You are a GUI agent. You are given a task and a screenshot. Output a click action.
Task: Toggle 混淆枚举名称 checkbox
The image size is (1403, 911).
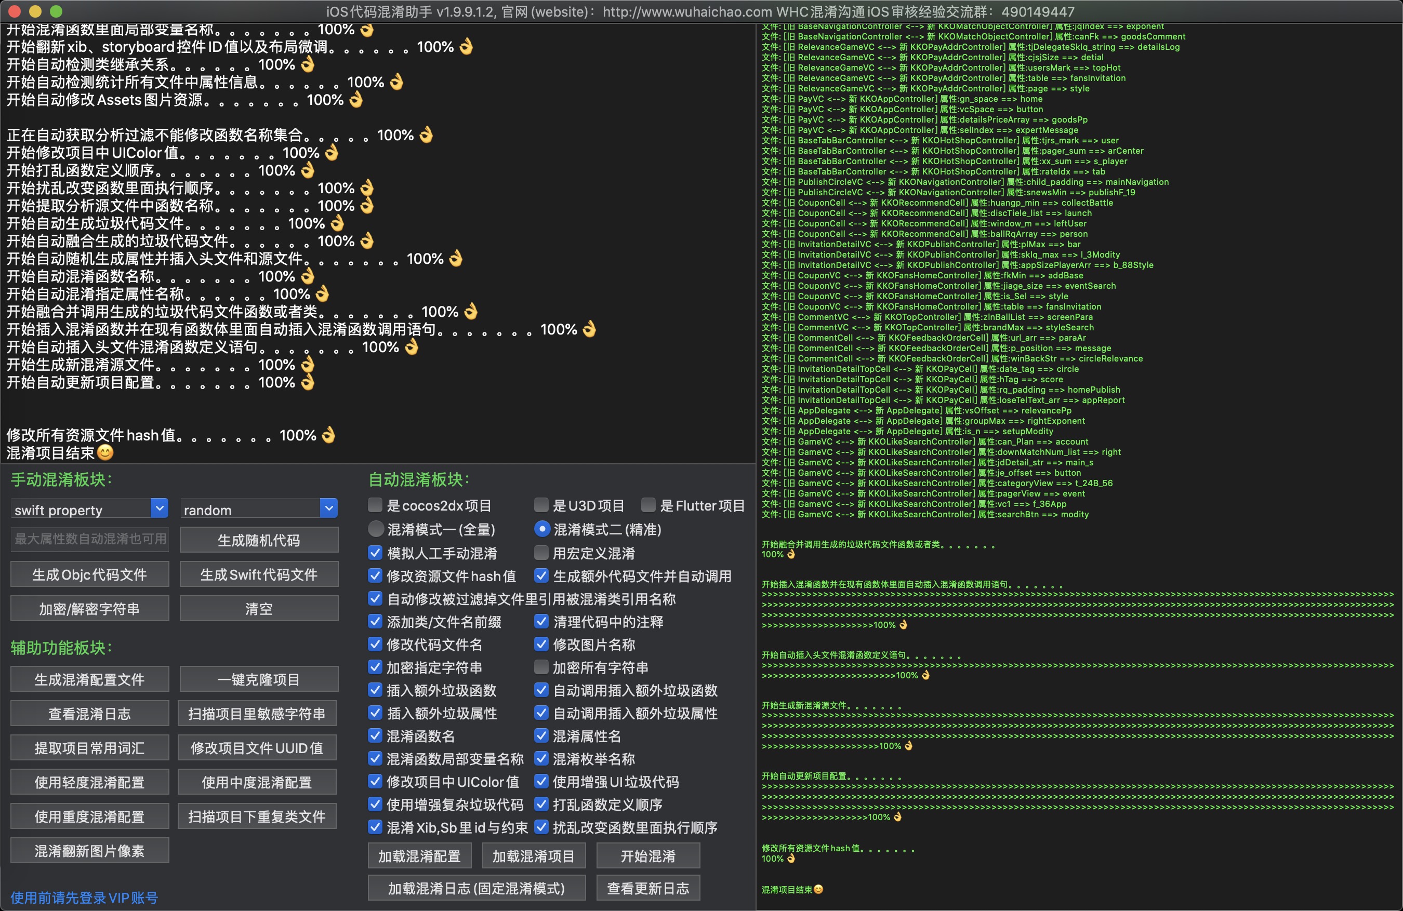click(x=541, y=758)
